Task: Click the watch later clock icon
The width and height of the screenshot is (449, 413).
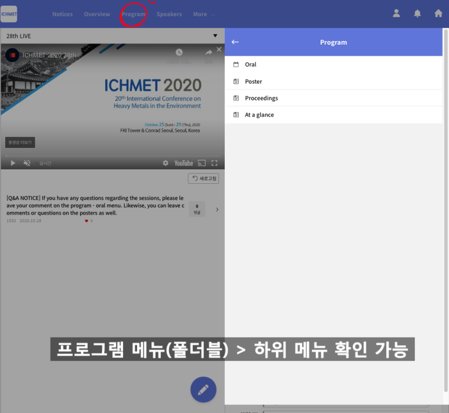Action: [179, 52]
